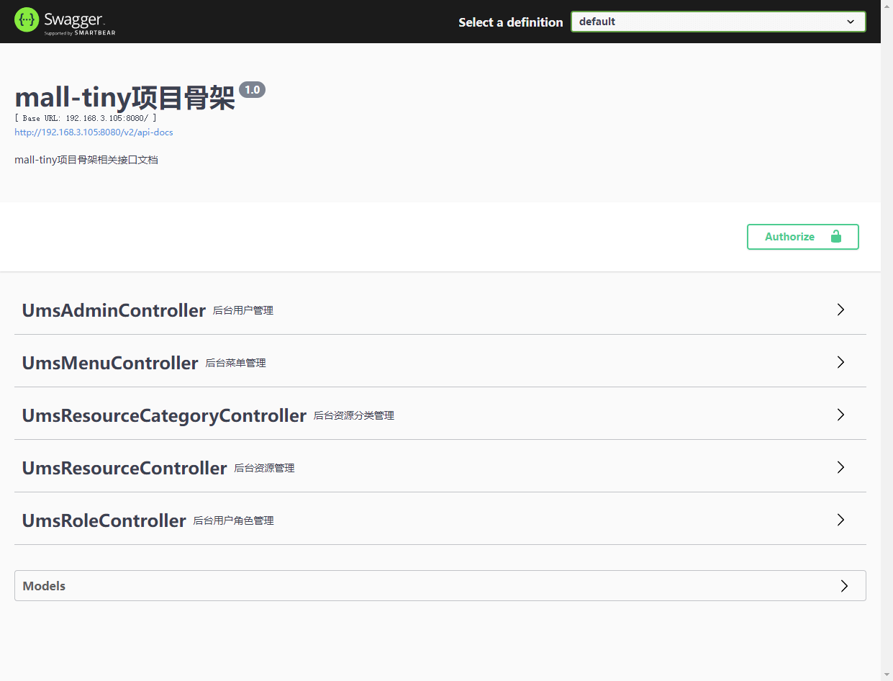Click the 后台用户管理 description

point(243,311)
